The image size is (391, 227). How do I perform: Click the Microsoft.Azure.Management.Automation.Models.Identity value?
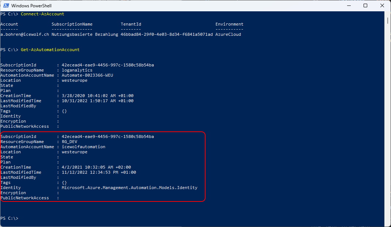(129, 188)
